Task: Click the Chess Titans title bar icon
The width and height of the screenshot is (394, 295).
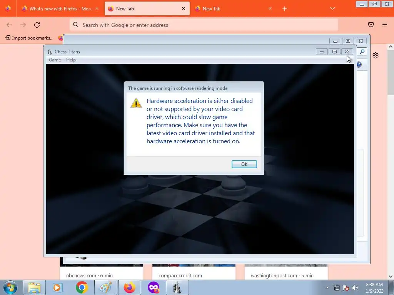Action: click(x=50, y=52)
